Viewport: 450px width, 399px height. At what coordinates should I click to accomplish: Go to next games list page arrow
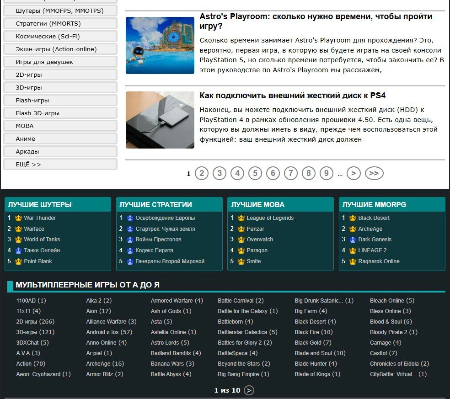249,390
